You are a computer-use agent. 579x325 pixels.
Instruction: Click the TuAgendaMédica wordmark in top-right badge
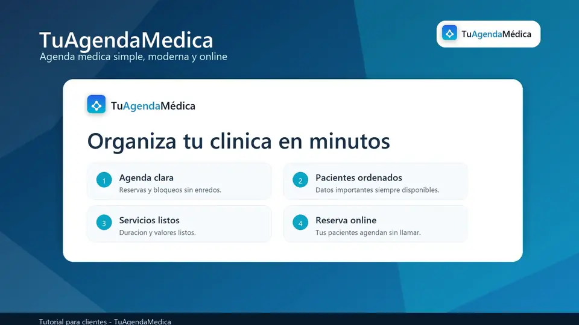[x=496, y=34]
